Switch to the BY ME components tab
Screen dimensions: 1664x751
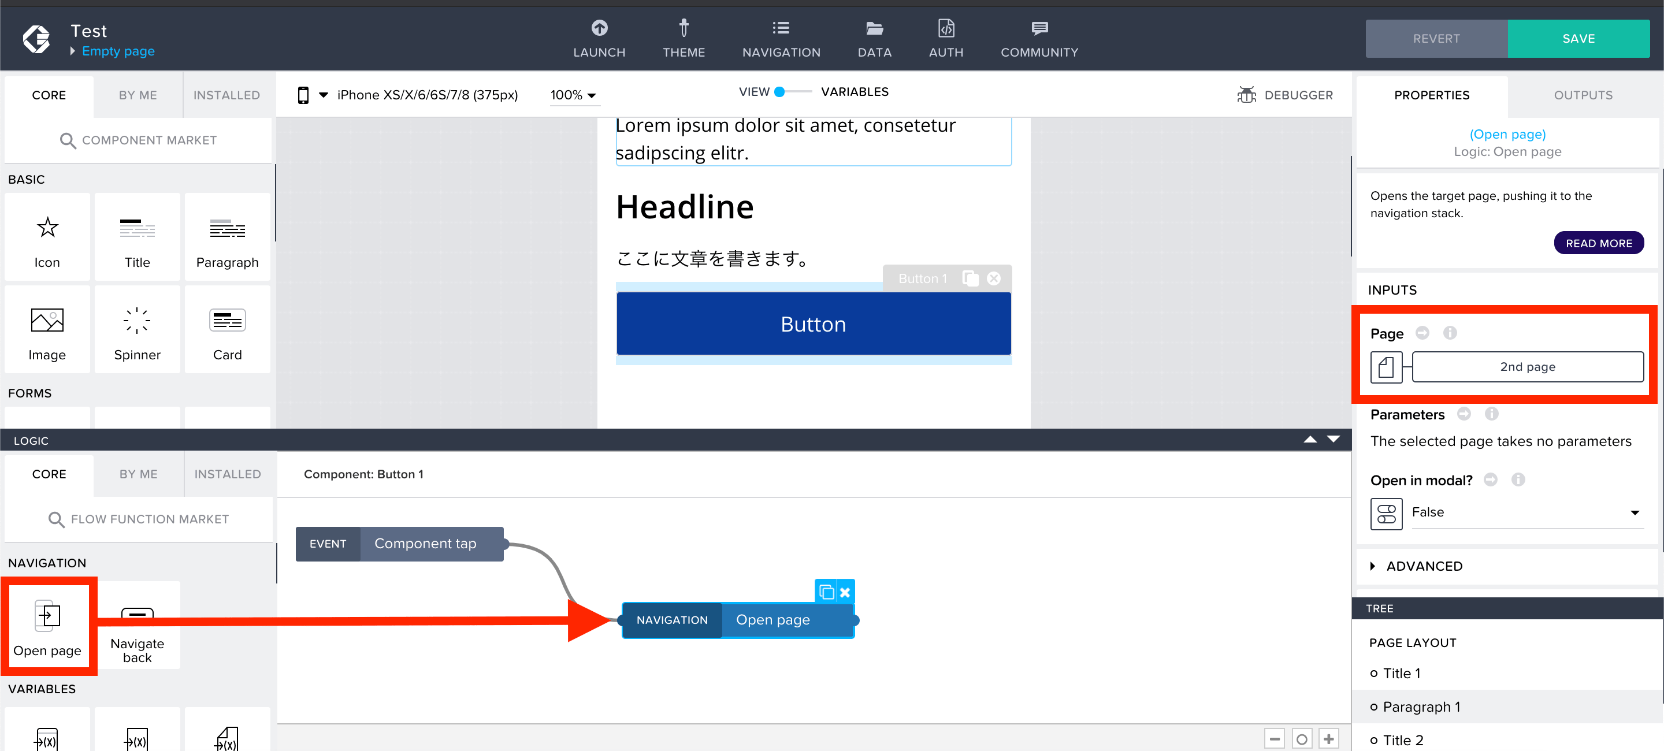pos(136,94)
